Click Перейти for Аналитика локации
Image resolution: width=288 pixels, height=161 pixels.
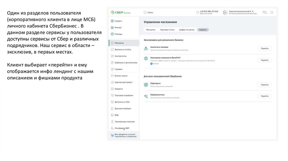(x=264, y=48)
